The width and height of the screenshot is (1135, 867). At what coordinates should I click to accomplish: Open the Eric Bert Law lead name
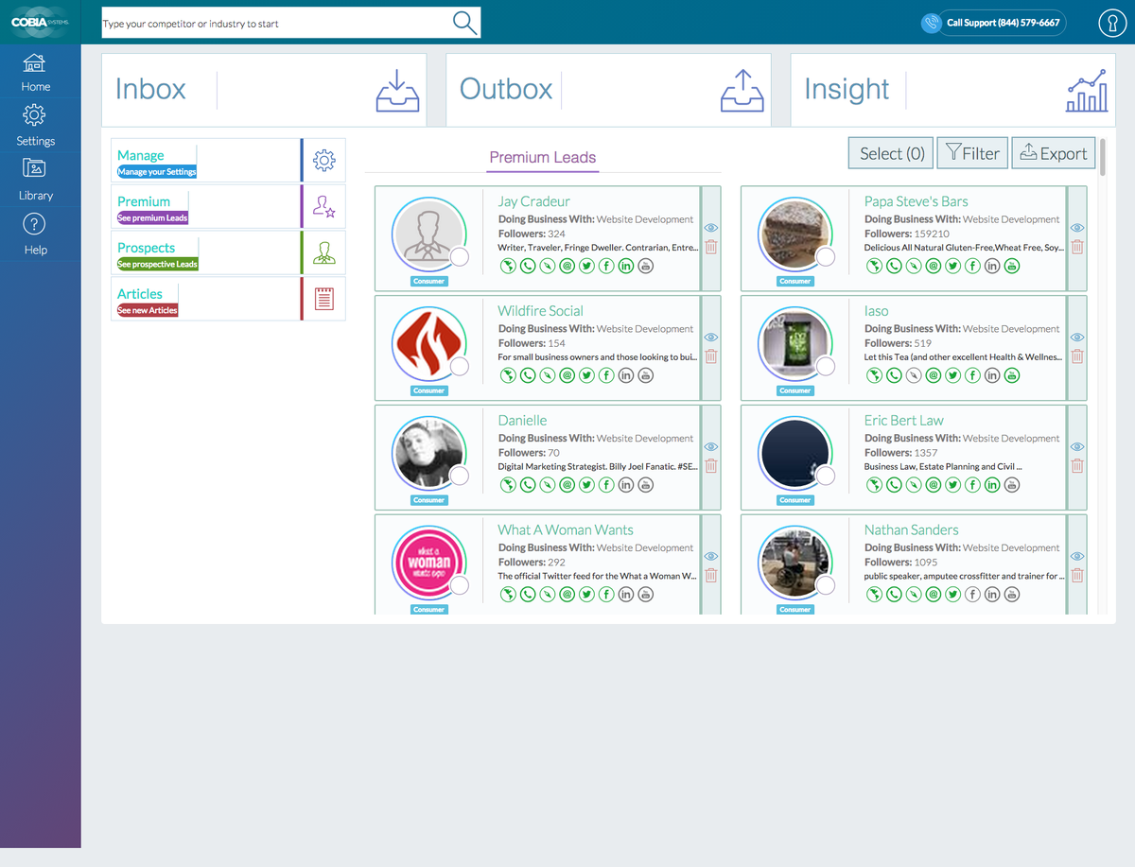[904, 421]
